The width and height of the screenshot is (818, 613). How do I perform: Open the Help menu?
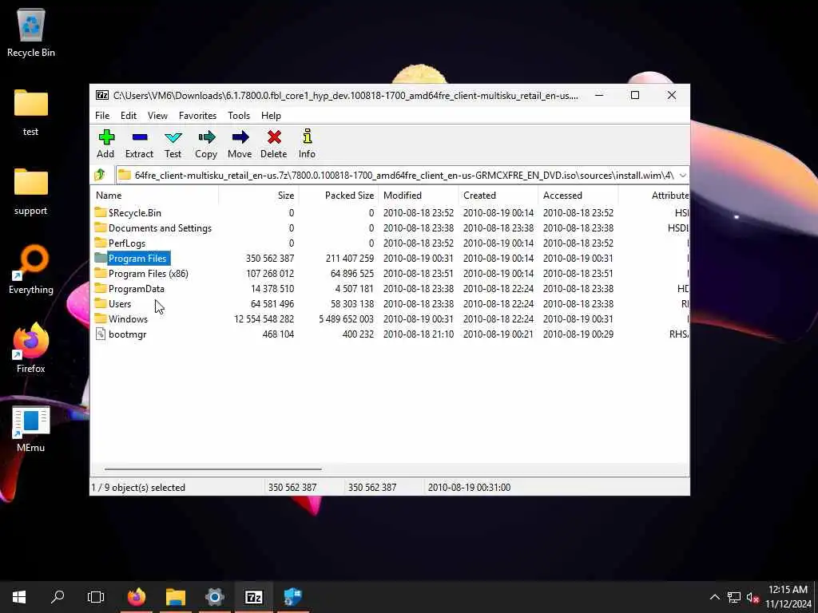(x=272, y=116)
